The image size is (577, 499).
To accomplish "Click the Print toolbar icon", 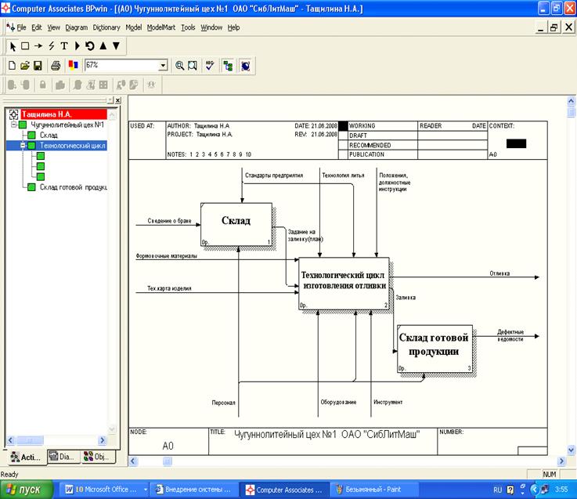I will [x=56, y=66].
